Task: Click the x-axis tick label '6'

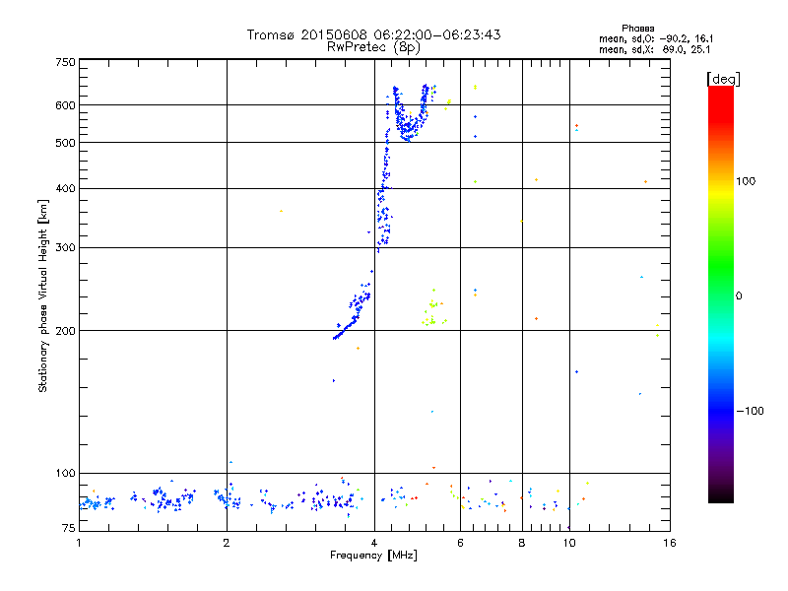Action: (460, 543)
